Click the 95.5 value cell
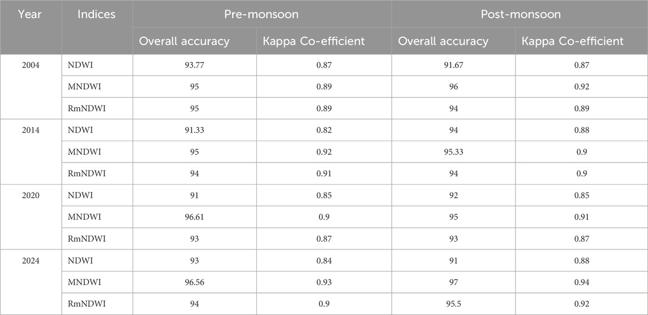 453,304
